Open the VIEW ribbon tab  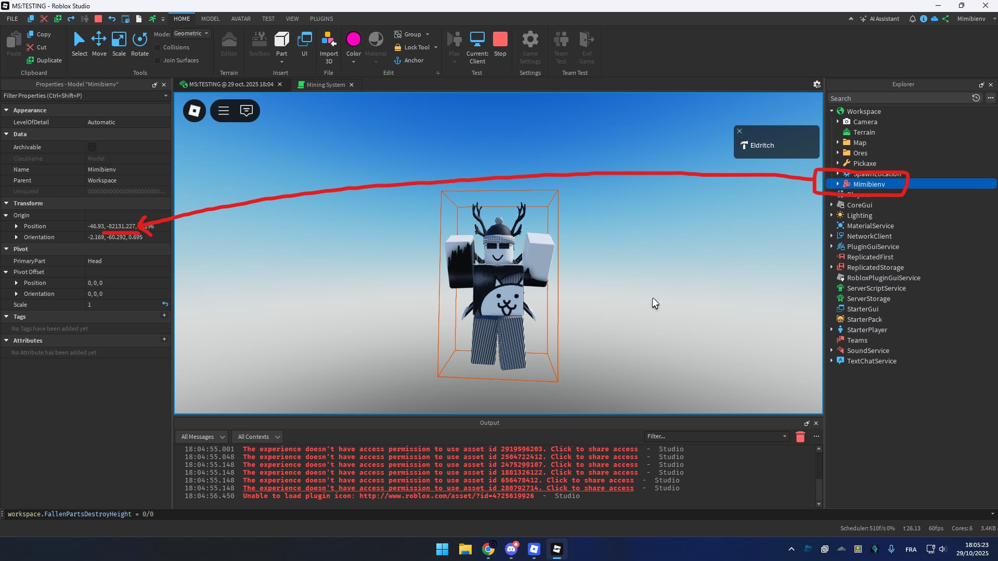[x=292, y=19]
